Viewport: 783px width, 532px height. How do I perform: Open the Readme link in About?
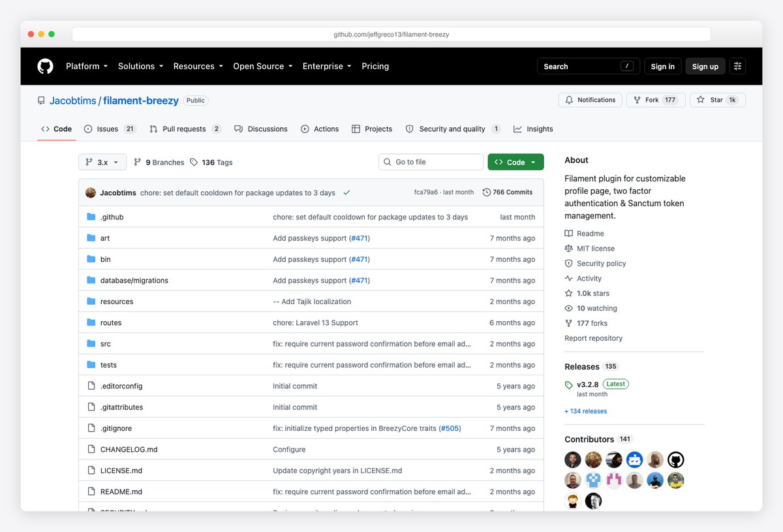pyautogui.click(x=584, y=234)
